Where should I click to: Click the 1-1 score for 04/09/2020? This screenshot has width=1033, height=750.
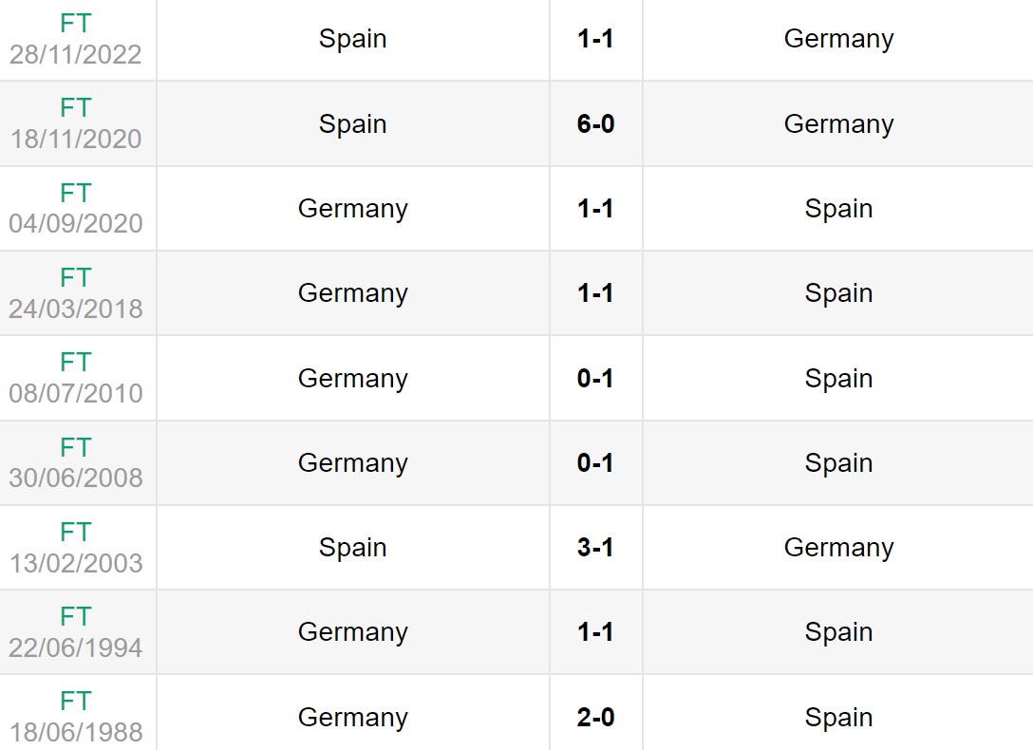click(595, 209)
